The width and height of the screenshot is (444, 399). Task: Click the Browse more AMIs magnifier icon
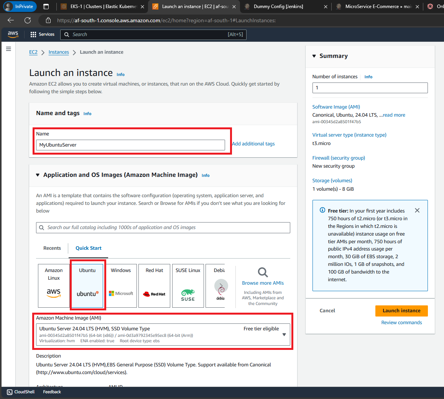[263, 272]
